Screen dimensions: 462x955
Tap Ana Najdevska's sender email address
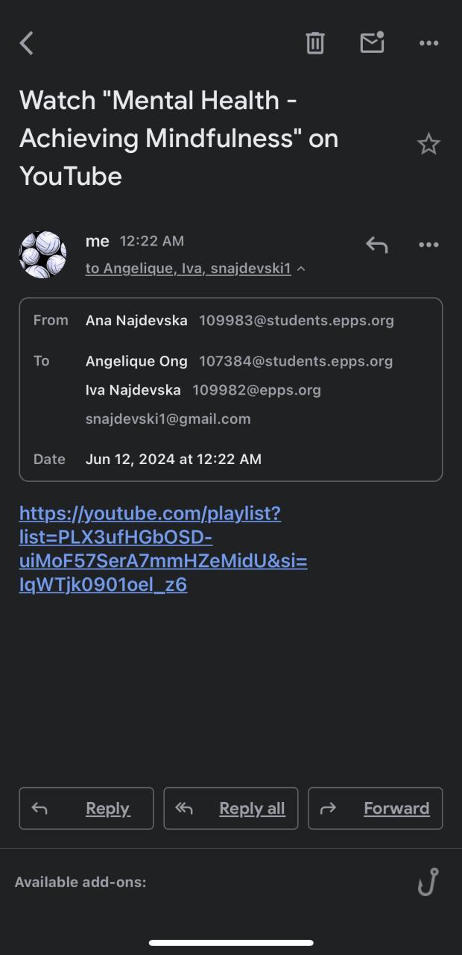click(296, 321)
